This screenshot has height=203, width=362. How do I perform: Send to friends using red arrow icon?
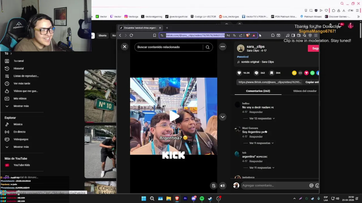point(306,73)
